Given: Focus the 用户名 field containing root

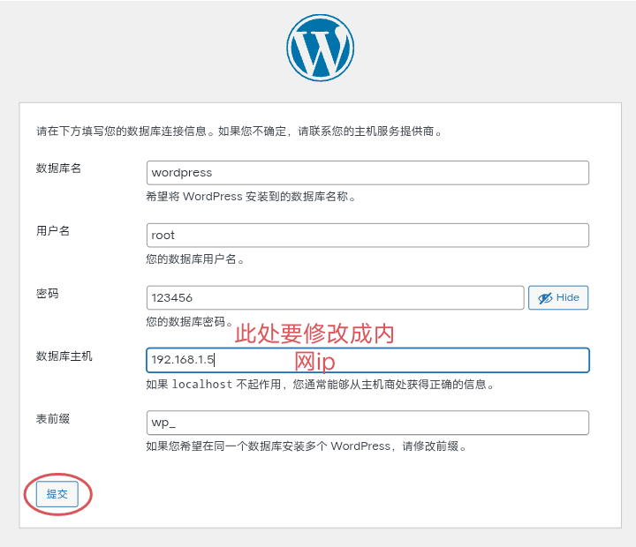Looking at the screenshot, I should click(367, 236).
